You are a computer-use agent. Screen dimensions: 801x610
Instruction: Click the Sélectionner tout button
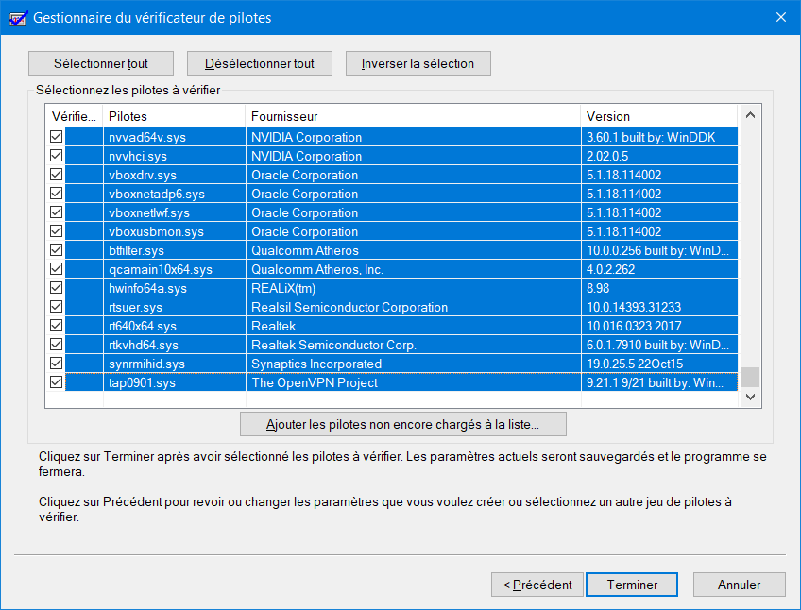pyautogui.click(x=101, y=63)
